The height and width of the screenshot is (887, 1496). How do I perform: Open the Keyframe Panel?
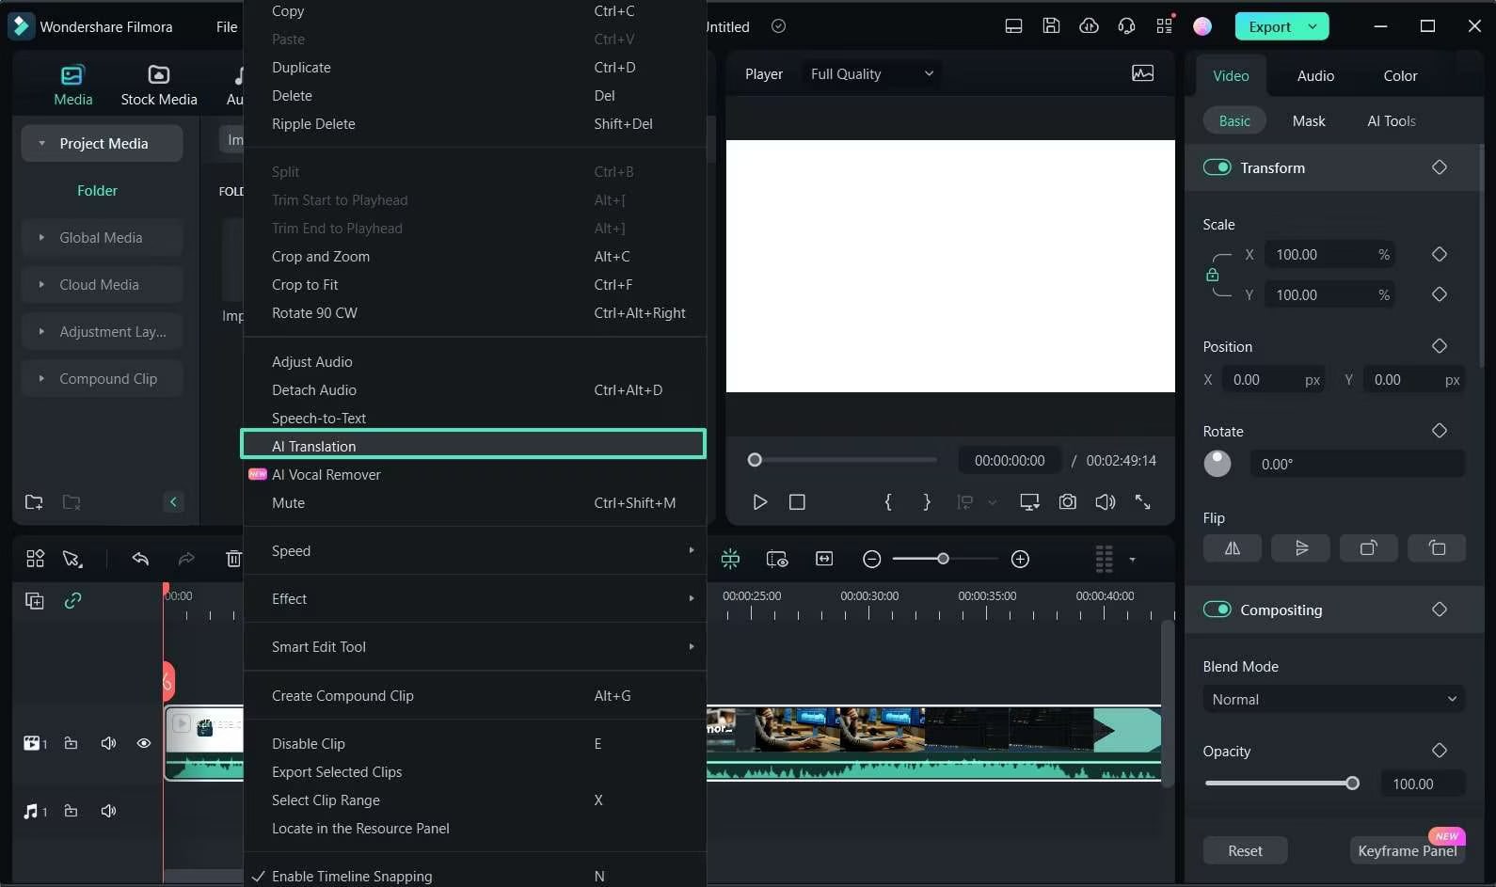point(1407,851)
